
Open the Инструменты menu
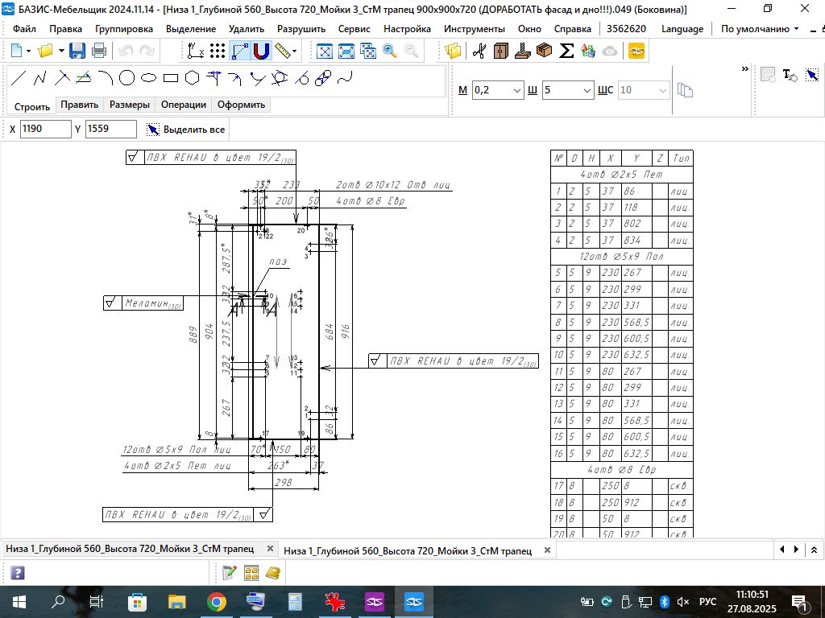pyautogui.click(x=474, y=29)
